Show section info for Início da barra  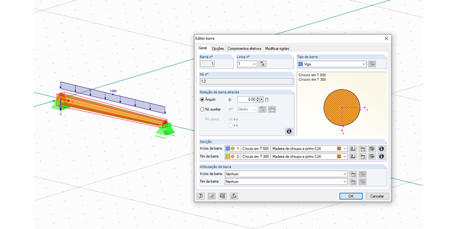[381, 148]
